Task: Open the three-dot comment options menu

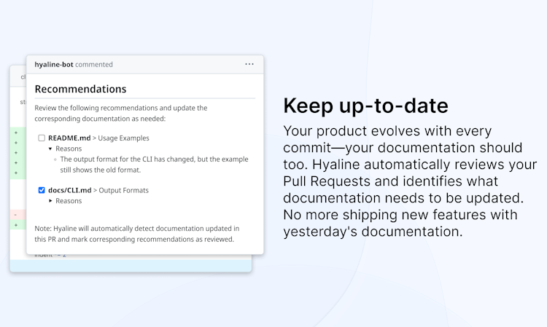Action: tap(249, 64)
